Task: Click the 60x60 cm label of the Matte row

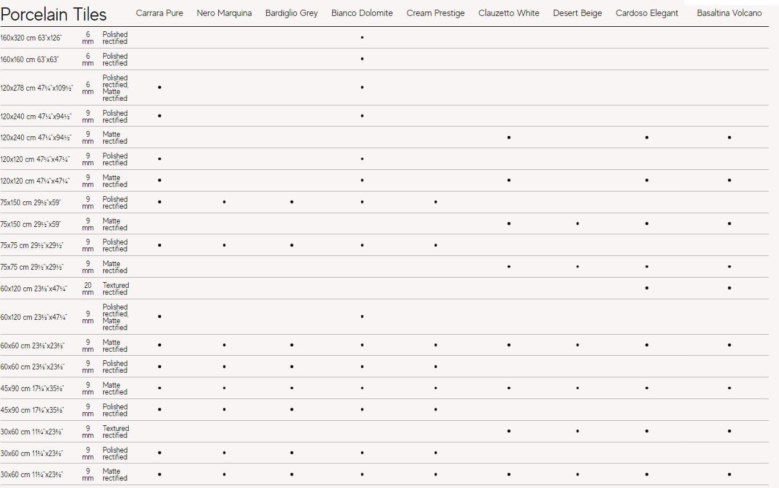Action: pos(32,346)
